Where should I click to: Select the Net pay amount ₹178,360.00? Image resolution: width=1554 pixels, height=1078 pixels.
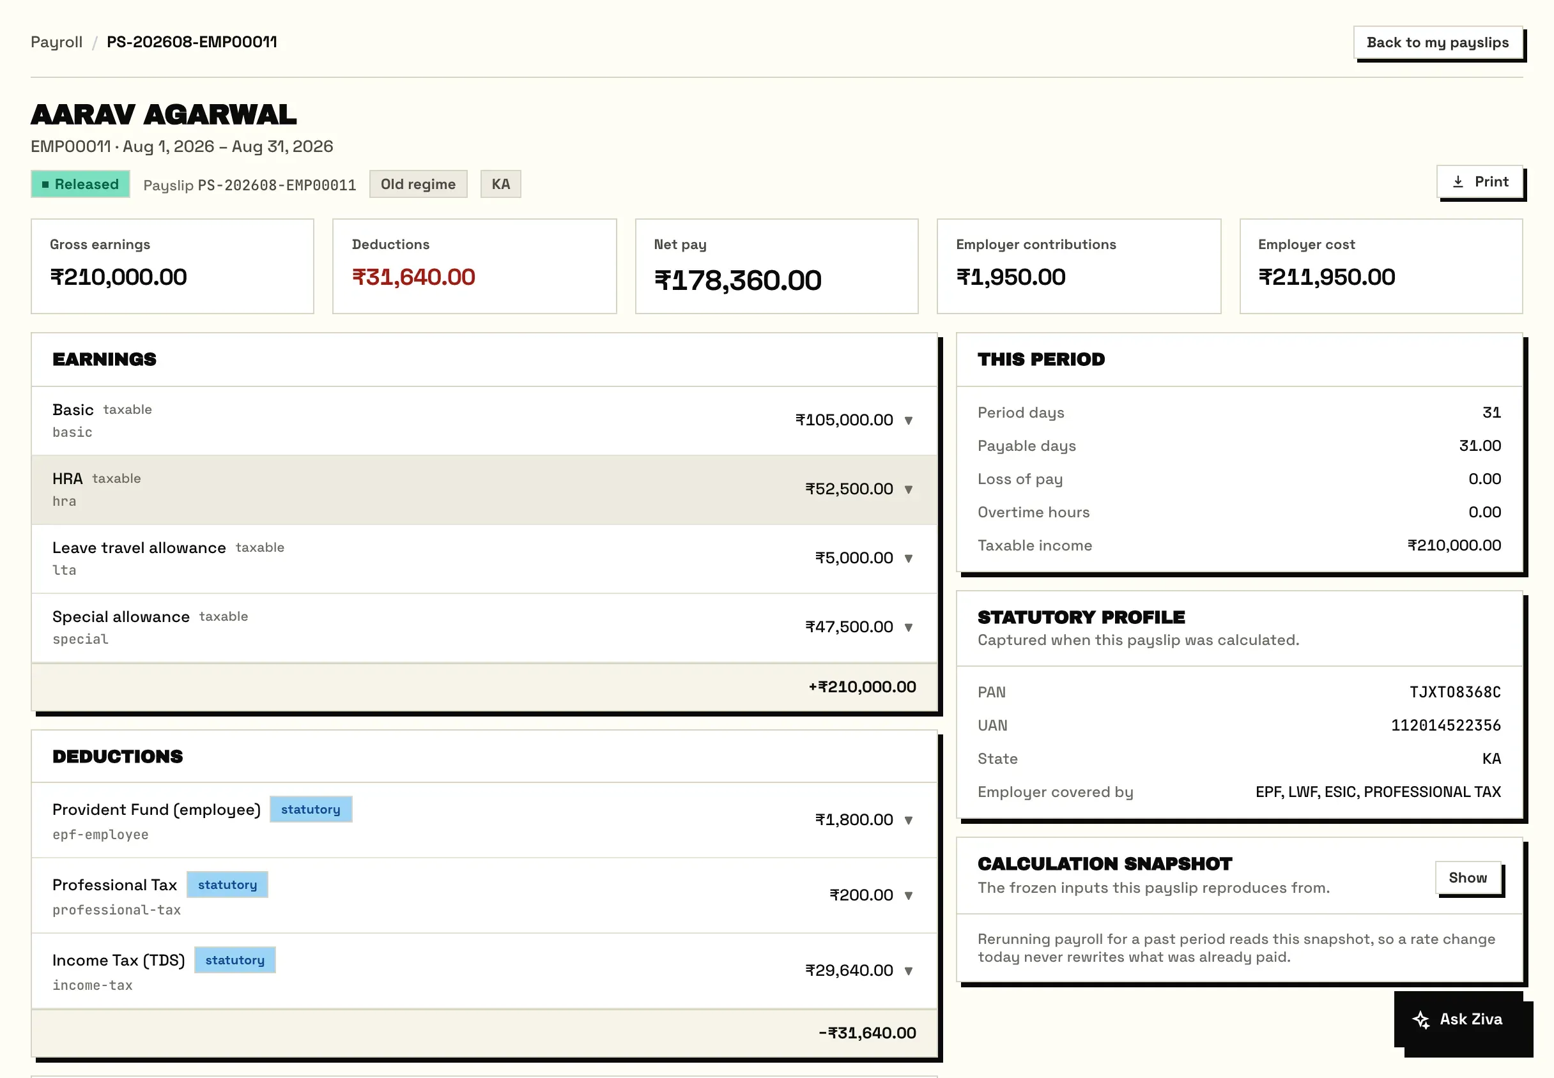pyautogui.click(x=738, y=280)
